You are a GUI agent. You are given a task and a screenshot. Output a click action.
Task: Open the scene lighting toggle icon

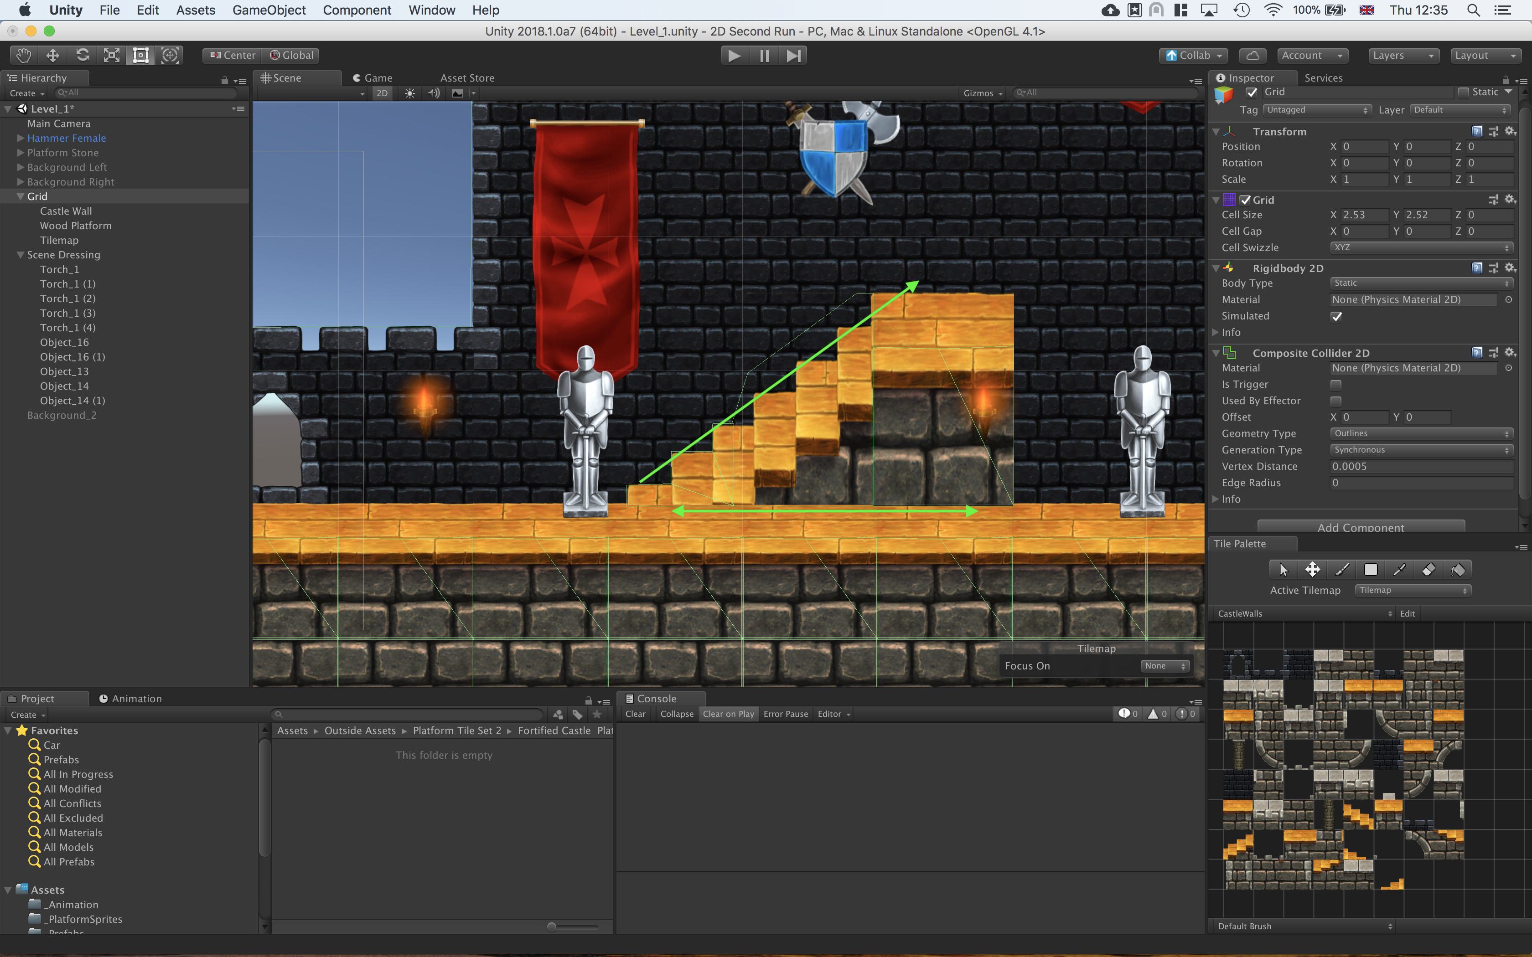409,93
